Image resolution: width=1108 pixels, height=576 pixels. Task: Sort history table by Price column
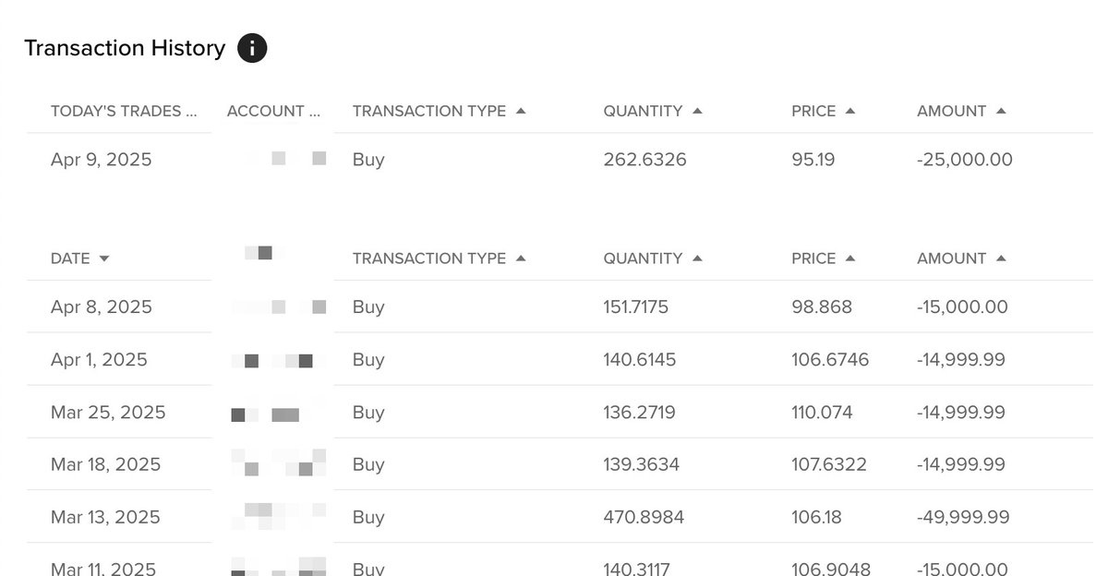click(823, 258)
